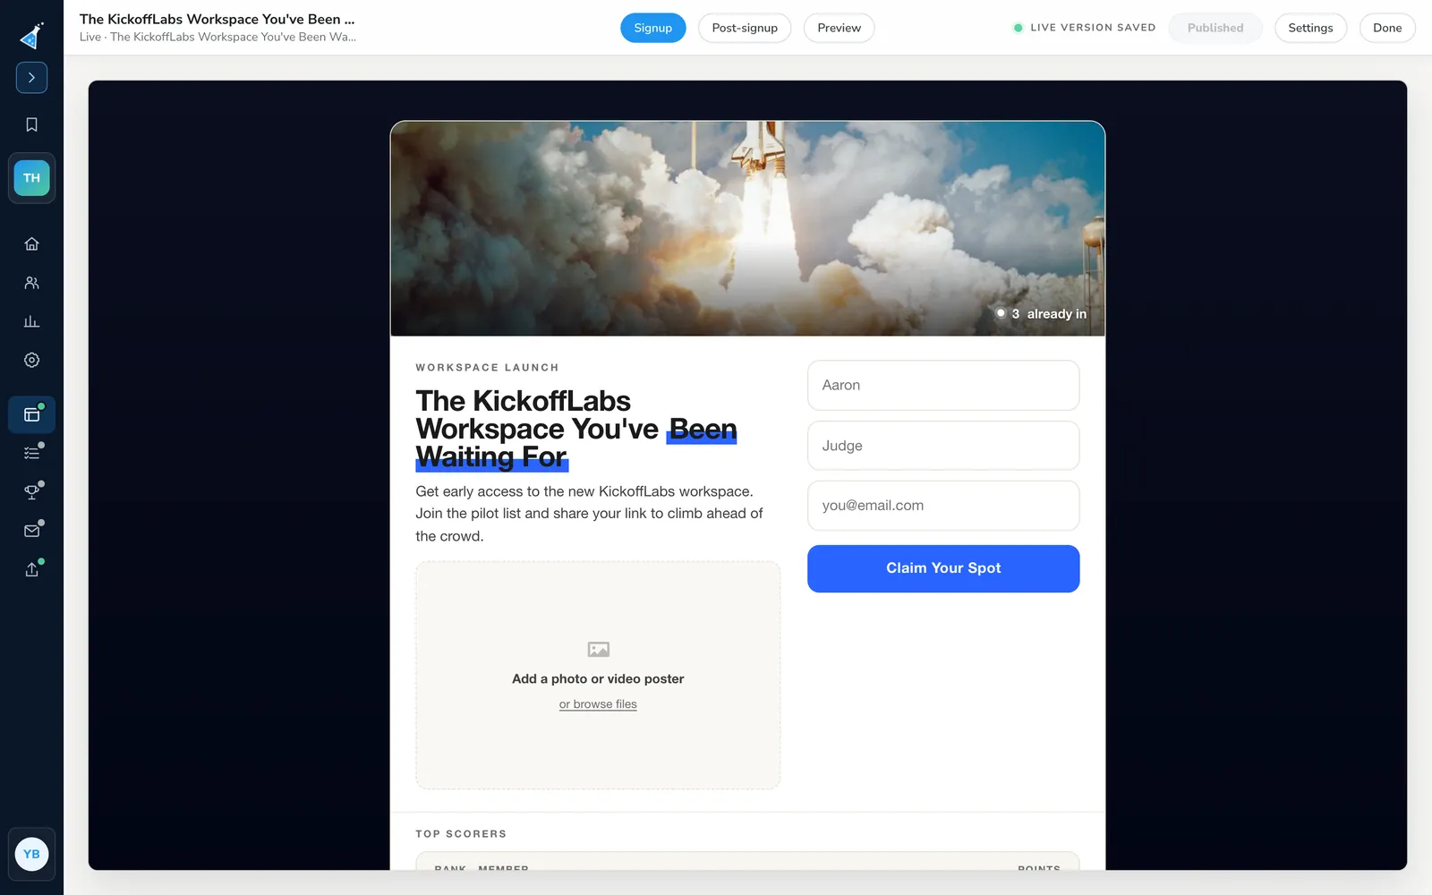This screenshot has height=895, width=1432.
Task: Select the TH workspace avatar
Action: (31, 178)
